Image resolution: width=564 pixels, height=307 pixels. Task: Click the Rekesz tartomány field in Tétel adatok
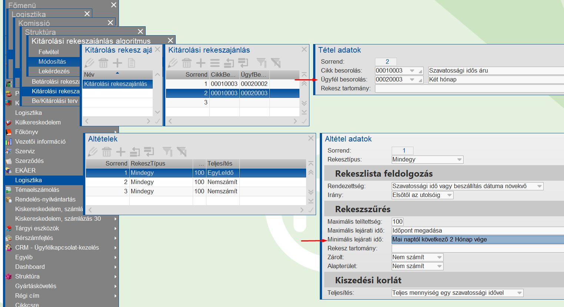(470, 89)
